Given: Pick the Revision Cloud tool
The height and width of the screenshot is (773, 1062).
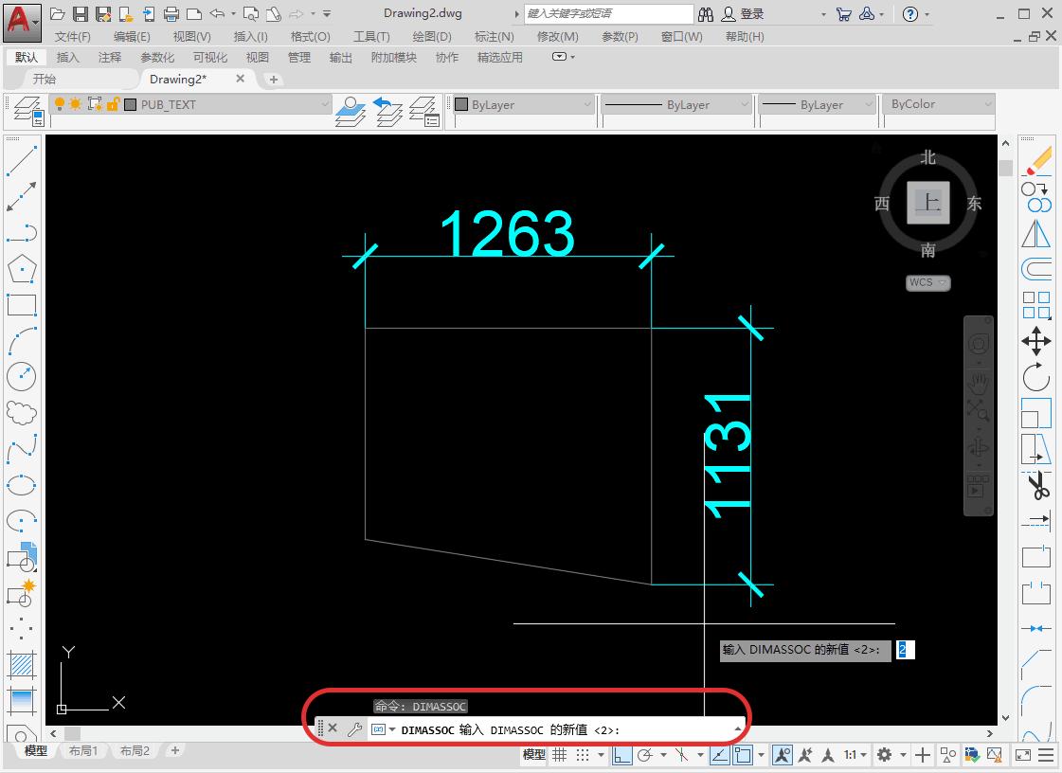Looking at the screenshot, I should (x=22, y=413).
